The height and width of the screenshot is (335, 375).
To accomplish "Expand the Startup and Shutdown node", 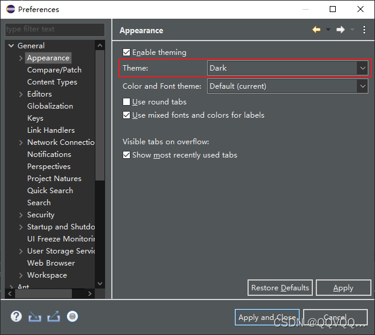I will (x=21, y=227).
